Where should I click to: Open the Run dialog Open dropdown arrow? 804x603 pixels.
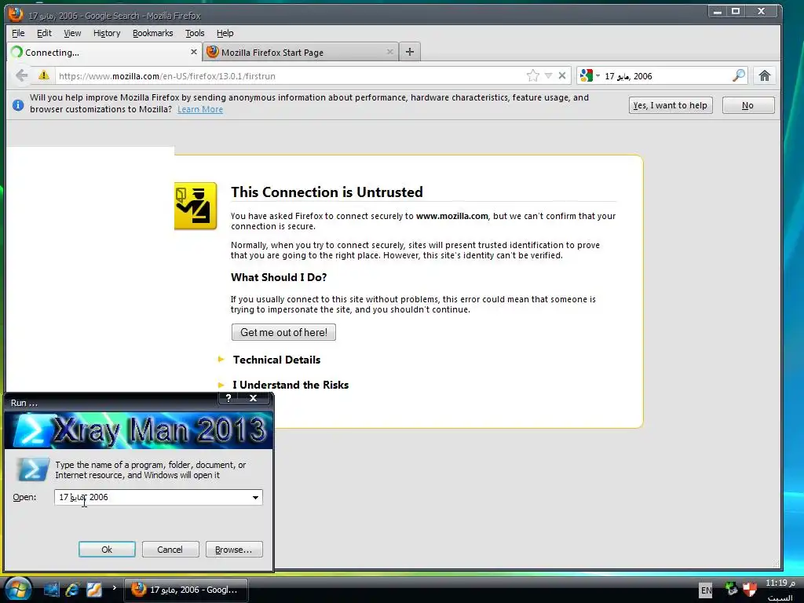[255, 497]
